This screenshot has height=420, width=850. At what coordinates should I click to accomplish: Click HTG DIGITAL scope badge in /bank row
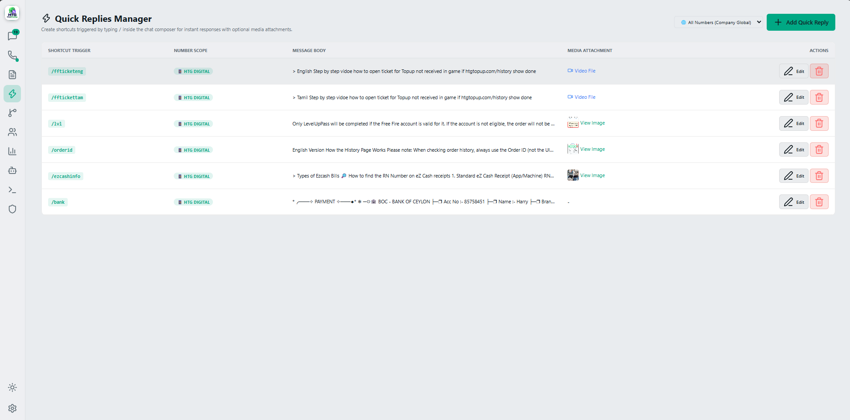pyautogui.click(x=193, y=202)
